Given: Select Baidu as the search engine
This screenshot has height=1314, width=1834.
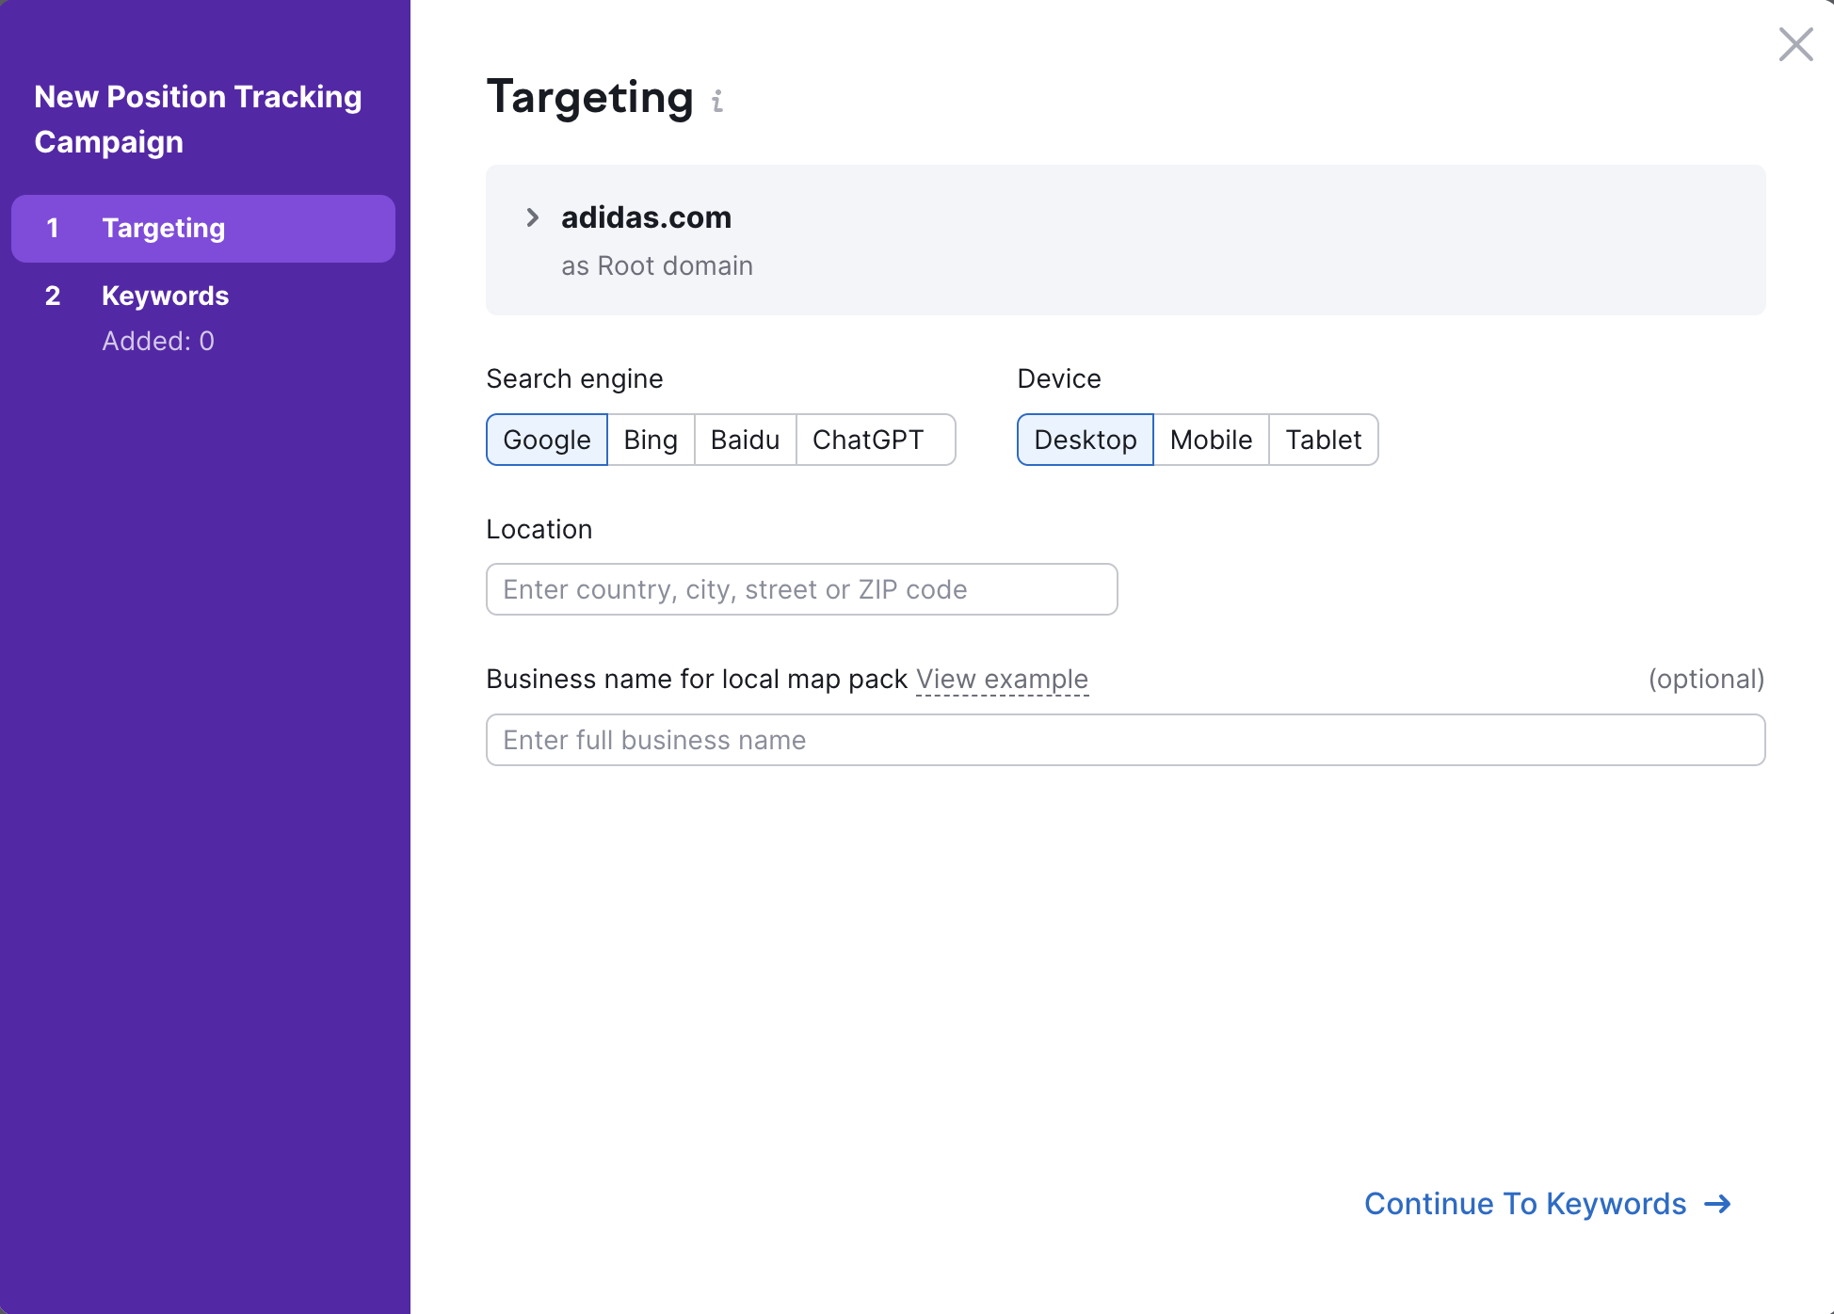Looking at the screenshot, I should [x=744, y=440].
